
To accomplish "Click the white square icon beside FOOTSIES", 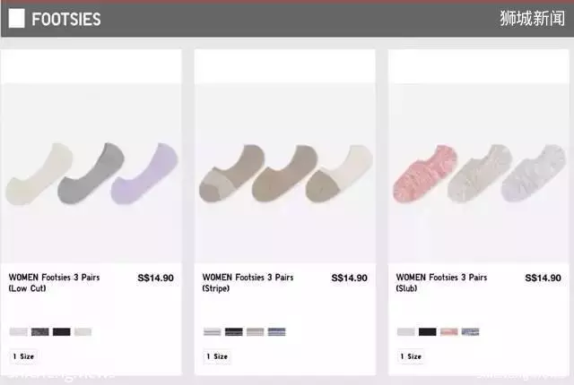I will click(16, 18).
